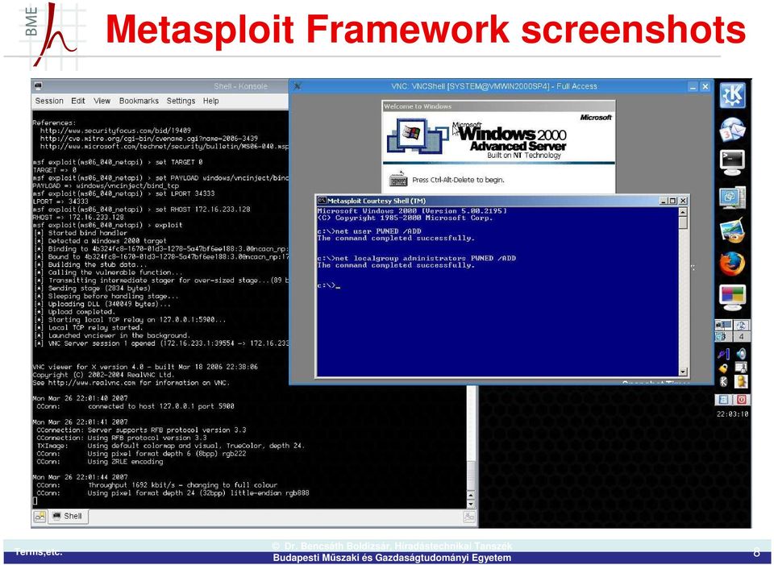Open the View menu in Konsole
This screenshot has width=774, height=565.
point(102,101)
